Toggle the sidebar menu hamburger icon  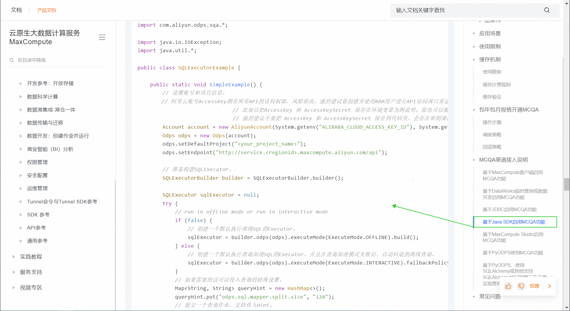(102, 37)
